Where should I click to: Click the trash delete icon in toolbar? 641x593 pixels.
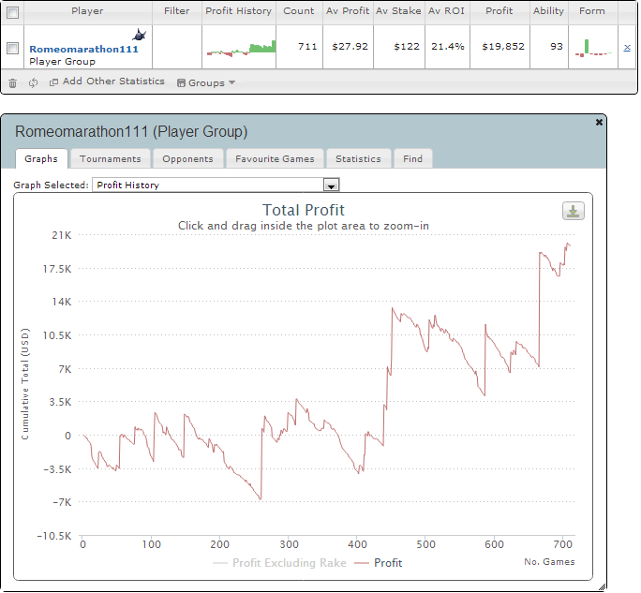(13, 83)
